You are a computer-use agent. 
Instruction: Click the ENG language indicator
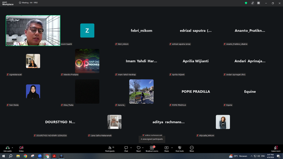pos(263,156)
